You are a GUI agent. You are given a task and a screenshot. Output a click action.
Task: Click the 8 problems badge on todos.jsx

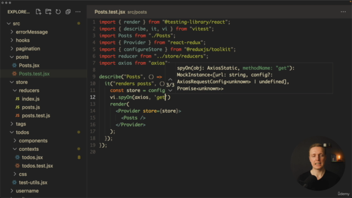(79, 157)
